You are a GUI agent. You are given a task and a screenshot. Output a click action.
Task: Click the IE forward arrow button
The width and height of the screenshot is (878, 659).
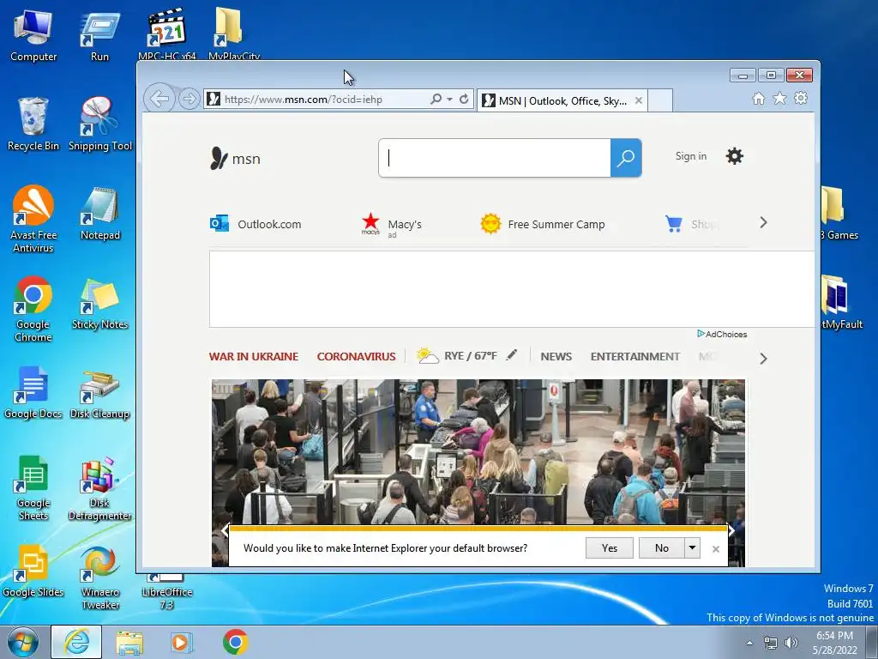(189, 100)
